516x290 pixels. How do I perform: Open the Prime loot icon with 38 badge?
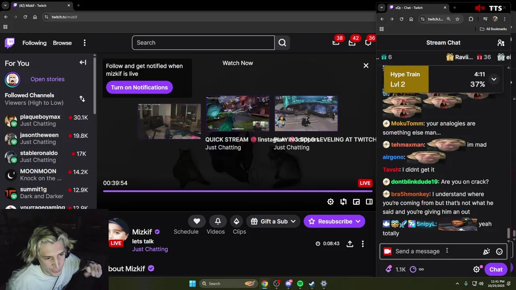point(336,43)
